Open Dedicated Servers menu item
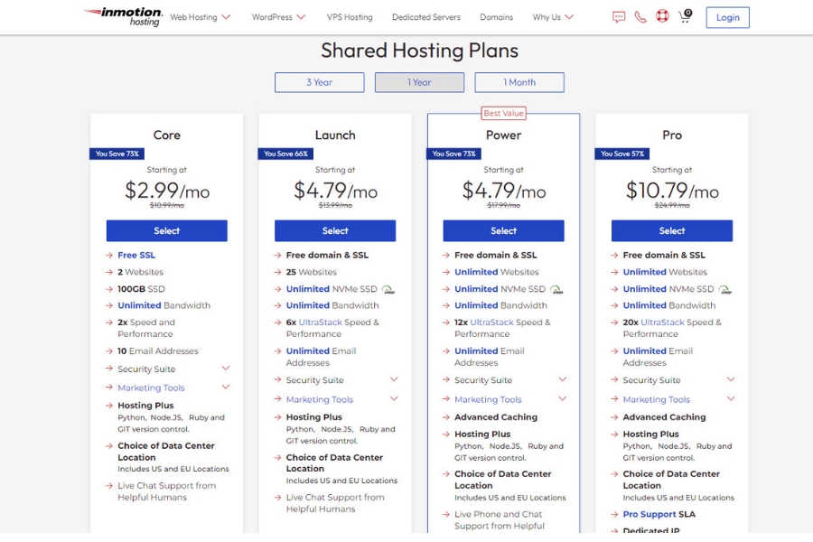The image size is (813, 542). point(426,17)
